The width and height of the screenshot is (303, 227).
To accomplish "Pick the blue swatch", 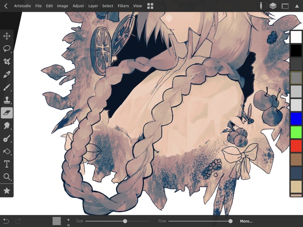I will [296, 119].
